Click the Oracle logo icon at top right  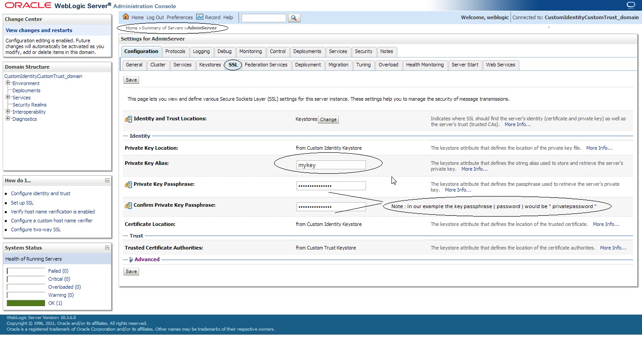pos(631,5)
